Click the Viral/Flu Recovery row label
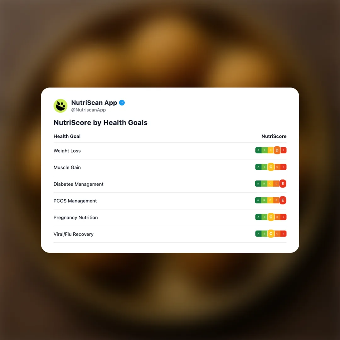The height and width of the screenshot is (340, 340). click(x=73, y=234)
